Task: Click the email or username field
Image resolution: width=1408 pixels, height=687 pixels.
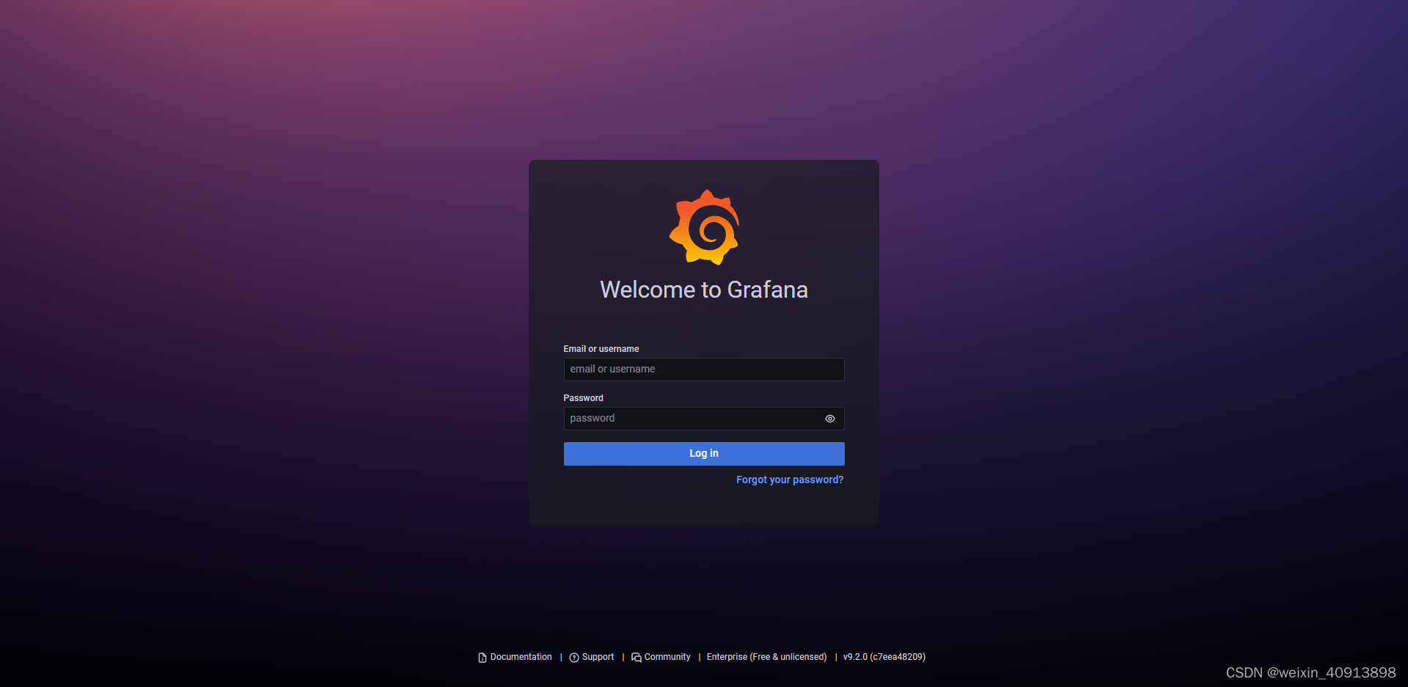Action: [704, 370]
